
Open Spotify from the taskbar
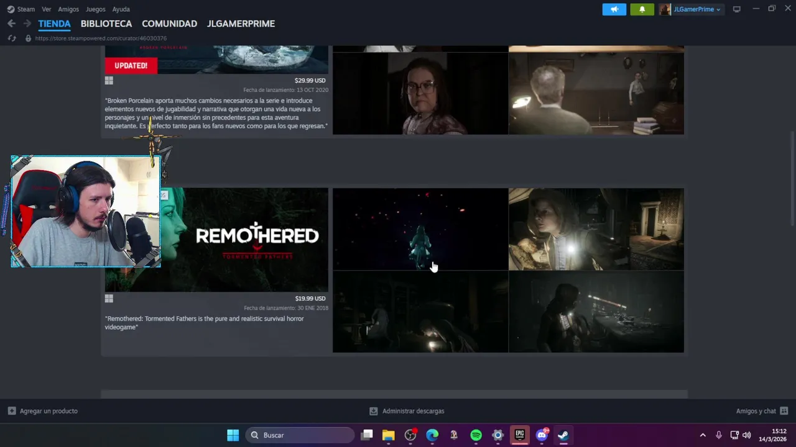pos(476,435)
